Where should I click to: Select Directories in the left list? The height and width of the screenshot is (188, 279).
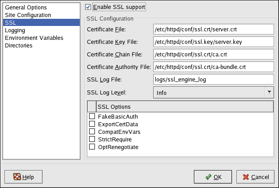point(19,45)
